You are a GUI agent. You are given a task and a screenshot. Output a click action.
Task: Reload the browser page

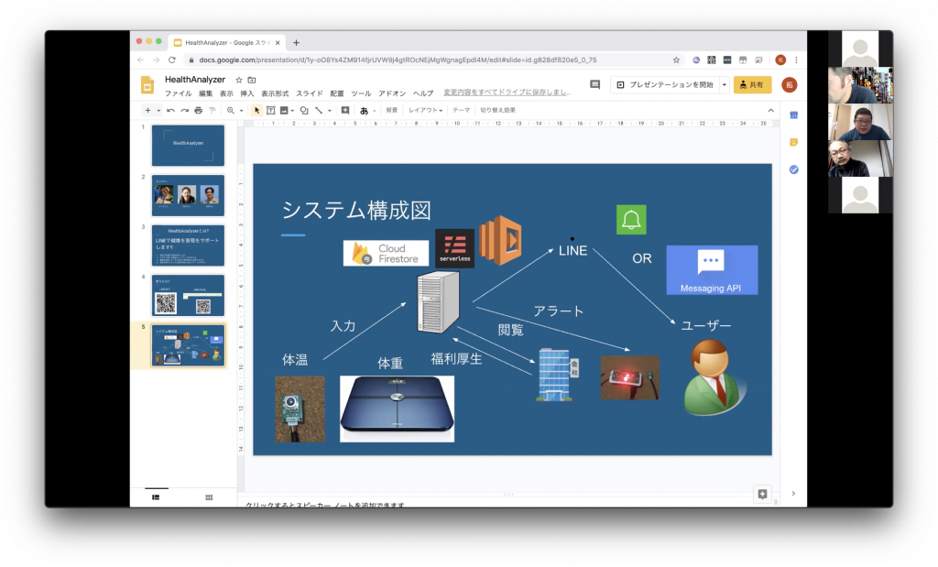coord(171,60)
